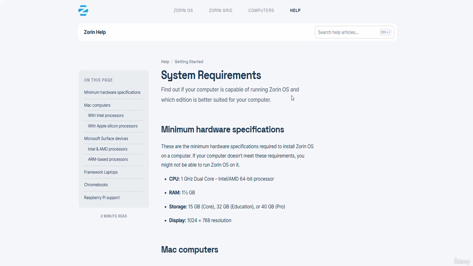
Task: Open the Help breadcrumb link
Action: pyautogui.click(x=165, y=62)
